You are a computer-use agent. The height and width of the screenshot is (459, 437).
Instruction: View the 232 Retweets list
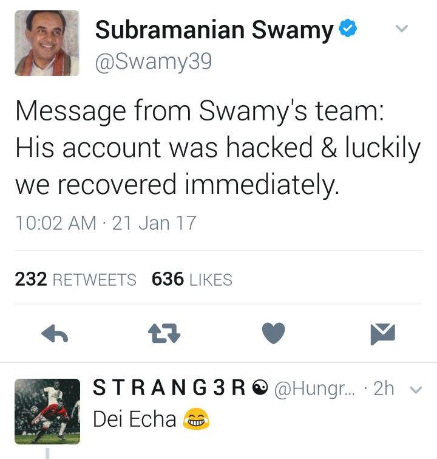coord(75,279)
